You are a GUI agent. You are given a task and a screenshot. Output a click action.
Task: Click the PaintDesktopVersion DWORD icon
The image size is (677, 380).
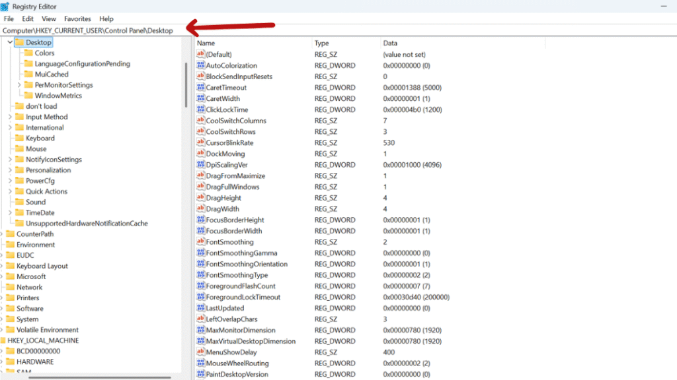[200, 374]
